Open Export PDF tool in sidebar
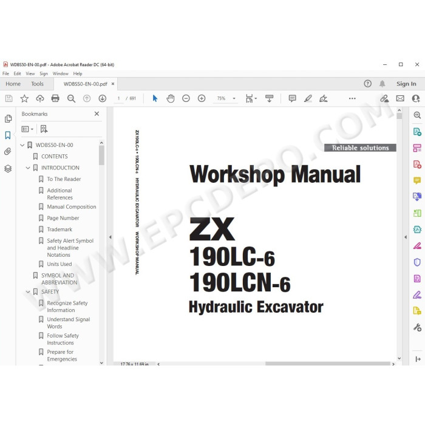 (417, 132)
